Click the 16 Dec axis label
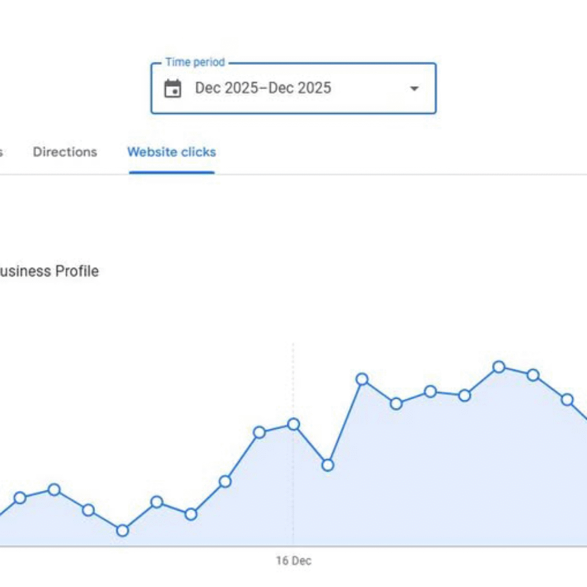Image resolution: width=587 pixels, height=587 pixels. 293,561
